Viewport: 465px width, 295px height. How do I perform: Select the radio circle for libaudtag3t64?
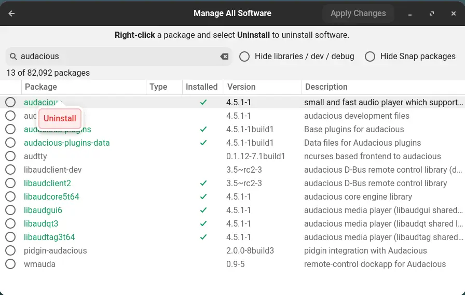(x=10, y=237)
